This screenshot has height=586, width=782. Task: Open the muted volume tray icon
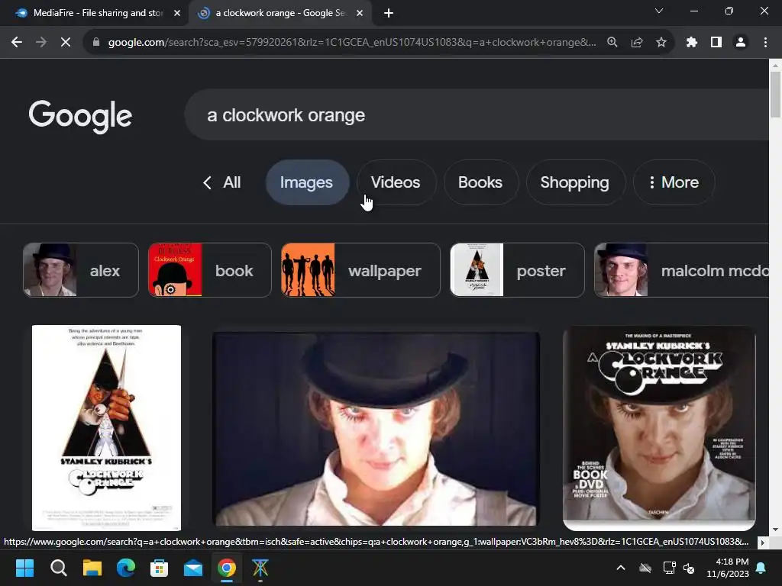click(x=689, y=568)
